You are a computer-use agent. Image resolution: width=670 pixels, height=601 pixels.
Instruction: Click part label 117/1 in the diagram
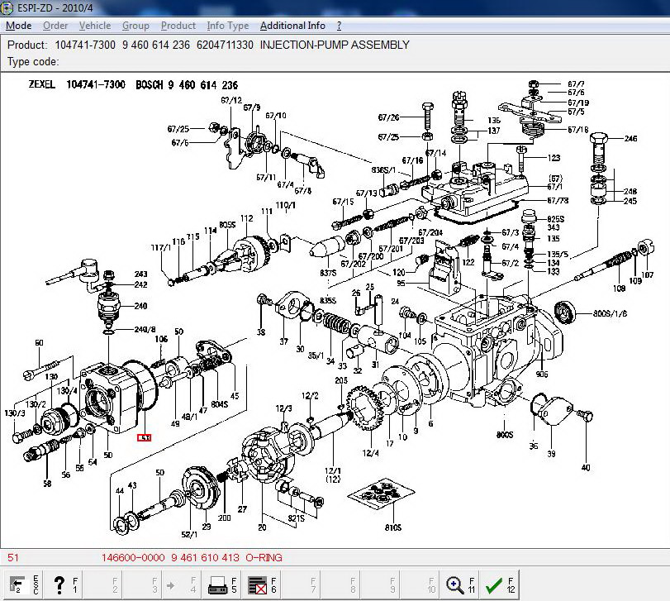coord(160,247)
